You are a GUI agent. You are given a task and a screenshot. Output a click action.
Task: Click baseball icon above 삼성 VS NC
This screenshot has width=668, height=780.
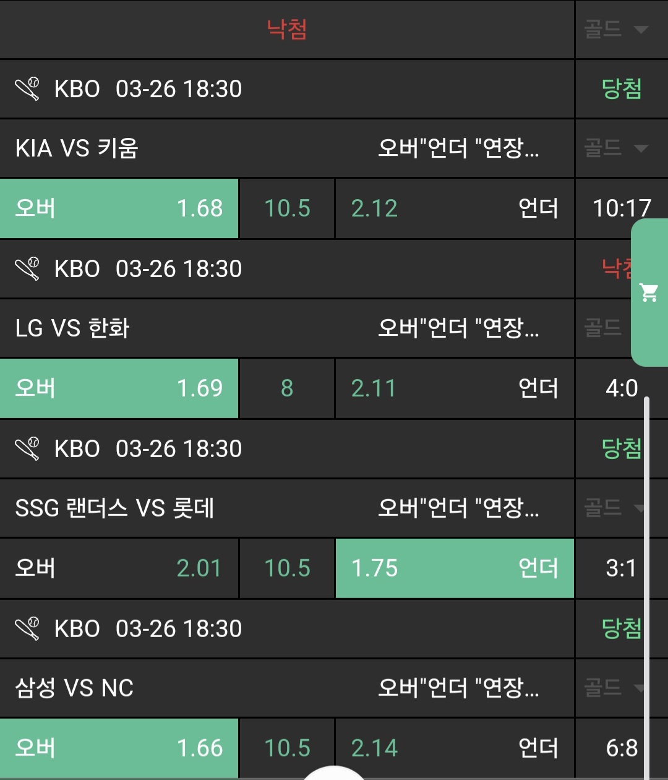pos(28,629)
